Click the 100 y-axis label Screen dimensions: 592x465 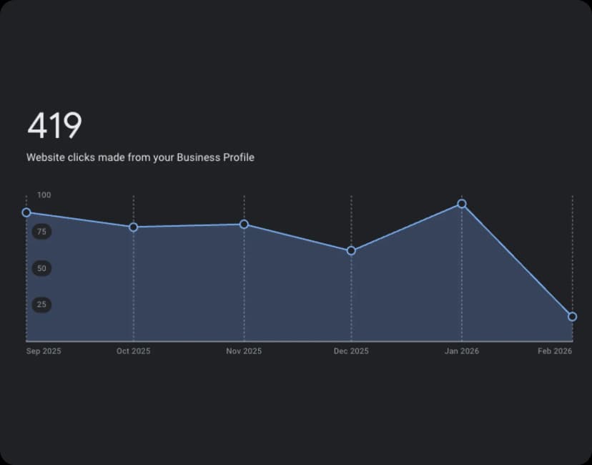click(x=44, y=195)
